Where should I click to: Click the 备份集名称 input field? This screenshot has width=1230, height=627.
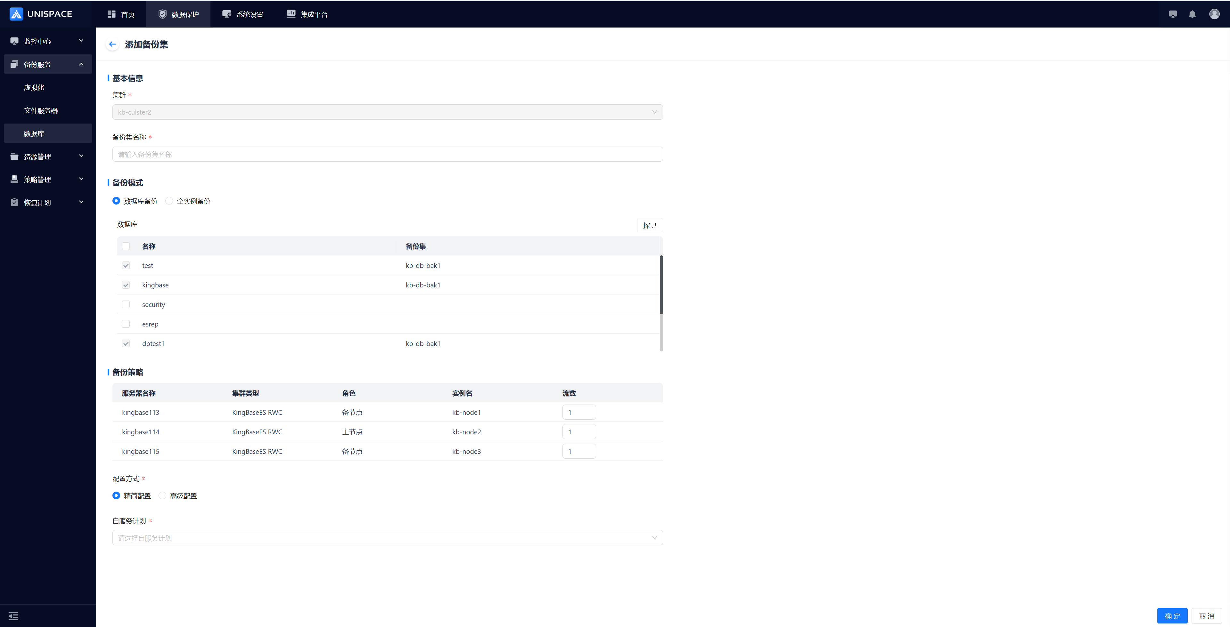pyautogui.click(x=387, y=154)
